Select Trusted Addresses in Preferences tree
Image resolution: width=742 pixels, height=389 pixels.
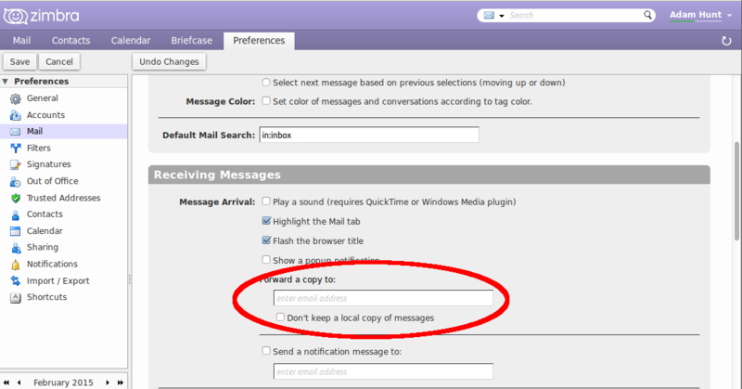pyautogui.click(x=63, y=198)
